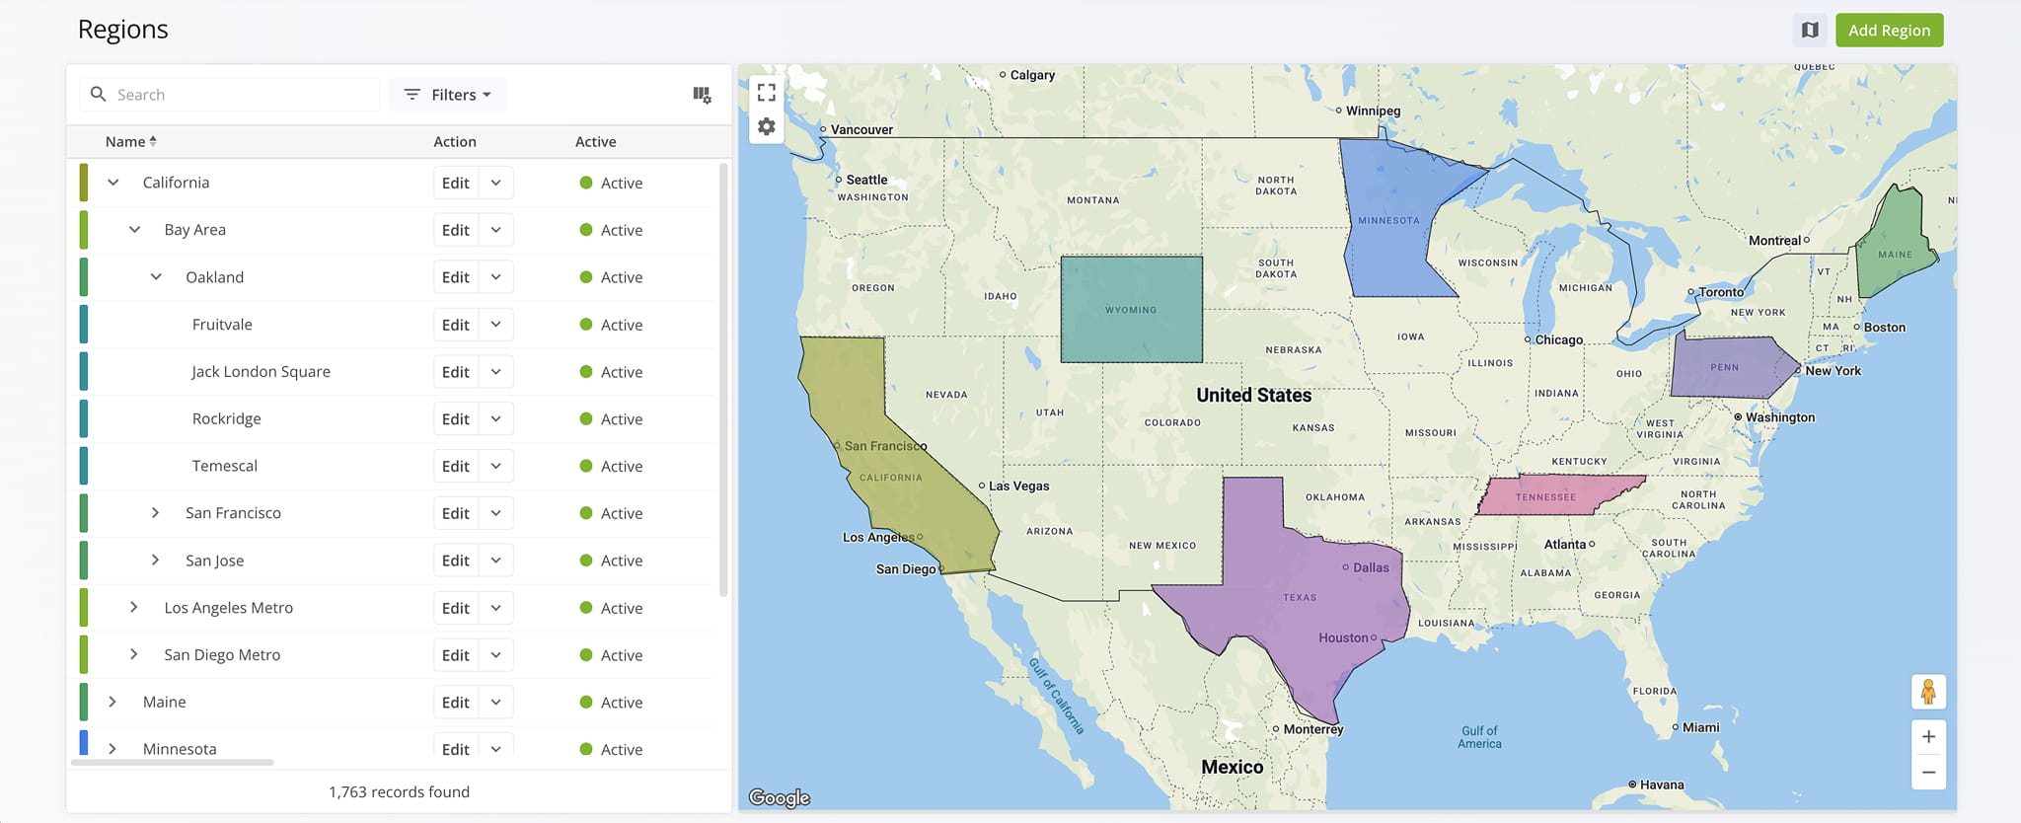Select the Tennessee region on the map
The width and height of the screenshot is (2021, 823).
point(1559,496)
